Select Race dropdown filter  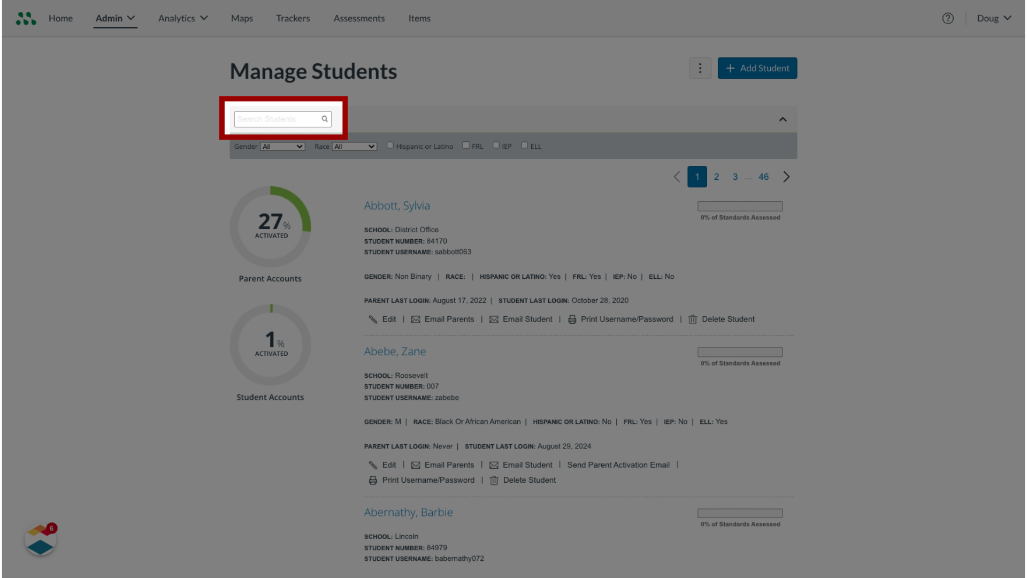(354, 146)
